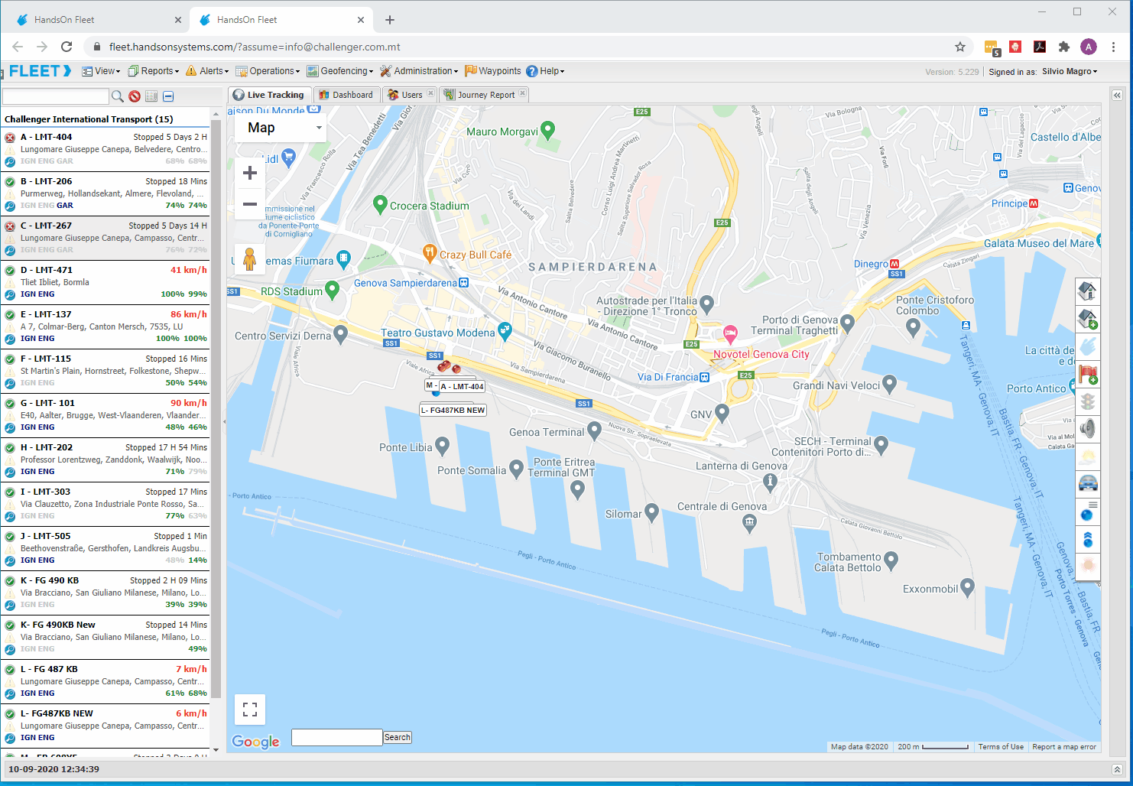
Task: Close the Journey Report tab
Action: 522,93
